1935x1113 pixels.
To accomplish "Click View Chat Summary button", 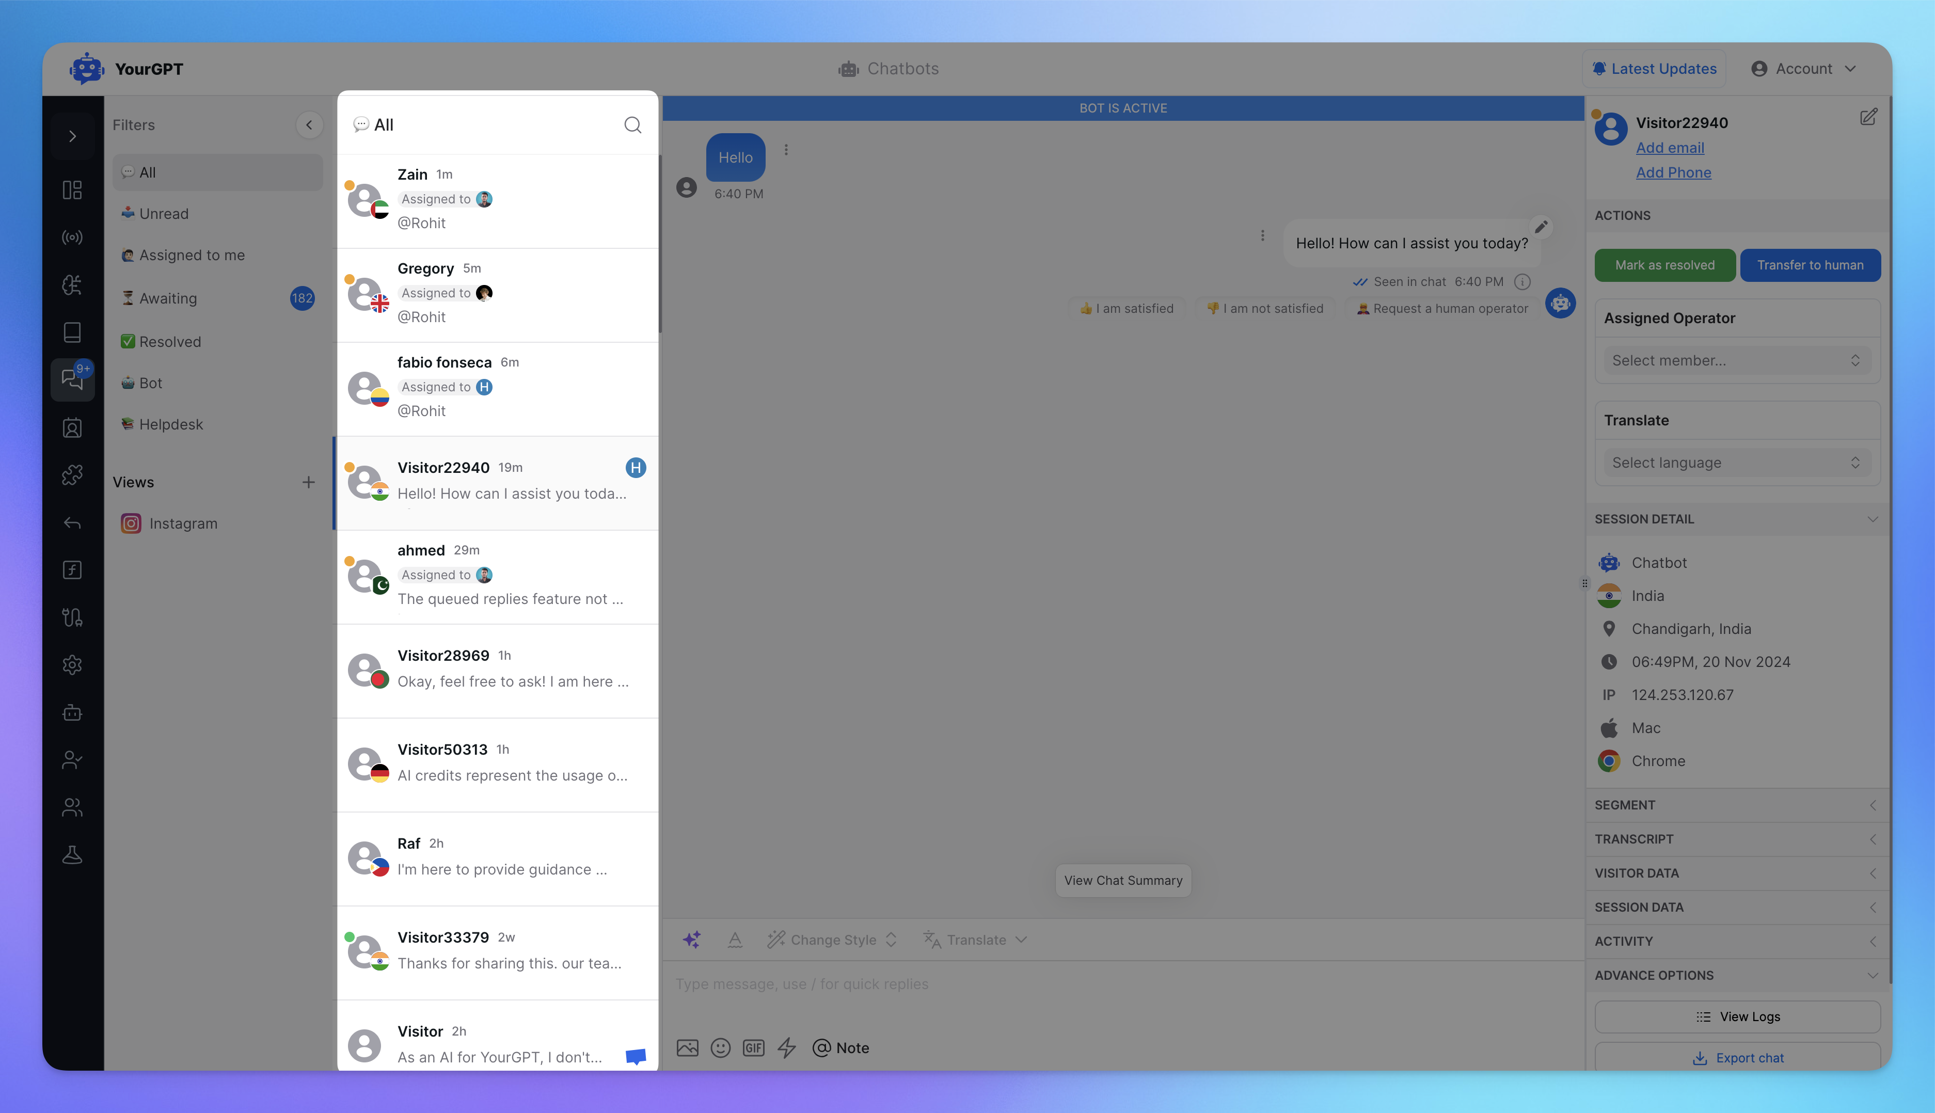I will [1123, 881].
